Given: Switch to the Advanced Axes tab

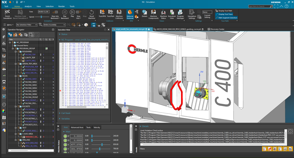Looking at the screenshot, I should tap(77, 127).
